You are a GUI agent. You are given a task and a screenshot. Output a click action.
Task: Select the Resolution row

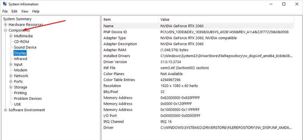(198, 86)
